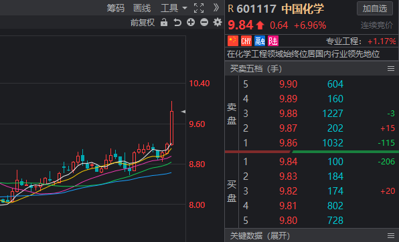Zoom out chart with minus icon
399x242 pixels.
pyautogui.click(x=204, y=22)
